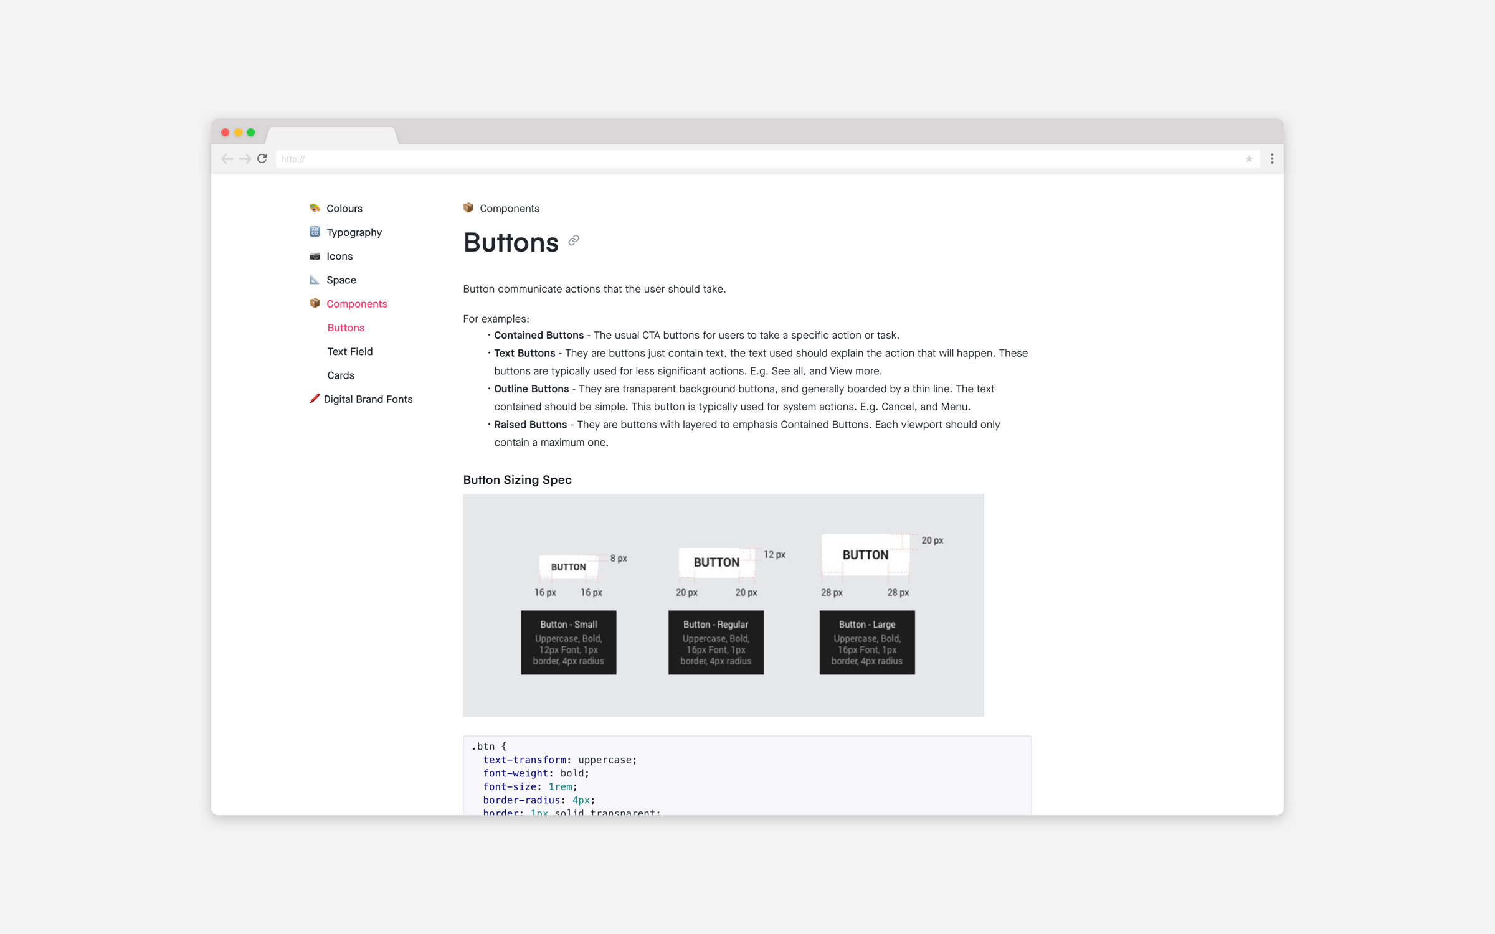
Task: Open the Colours section
Action: pyautogui.click(x=344, y=208)
